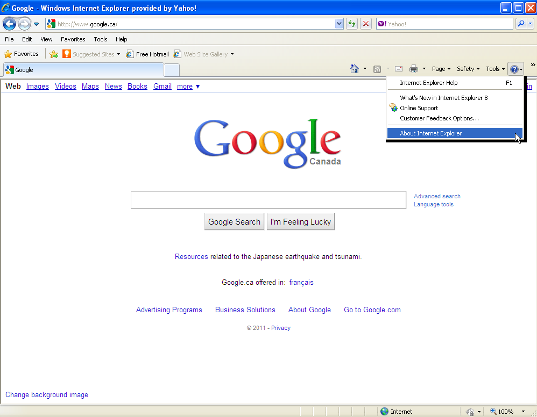Open the 100% zoom level dropdown arrow

tap(523, 412)
